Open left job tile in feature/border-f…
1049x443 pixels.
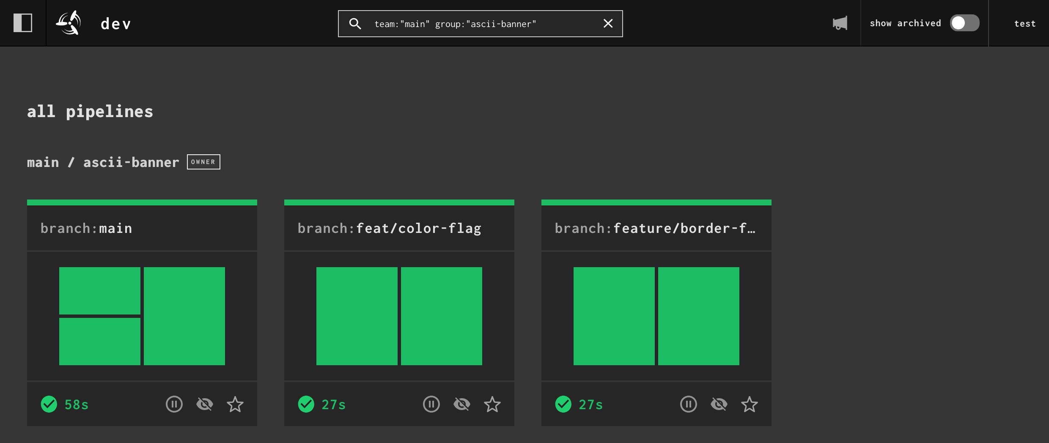coord(614,316)
